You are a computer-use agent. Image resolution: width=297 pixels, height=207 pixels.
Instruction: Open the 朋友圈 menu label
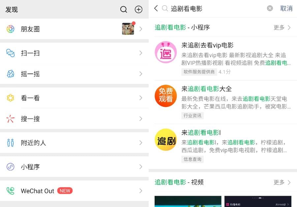tap(30, 29)
